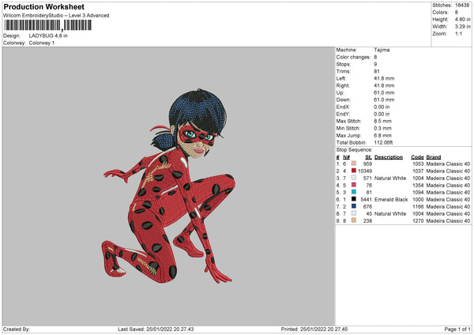
Task: Click the Natural White swatch for stop 3
Action: click(x=354, y=178)
